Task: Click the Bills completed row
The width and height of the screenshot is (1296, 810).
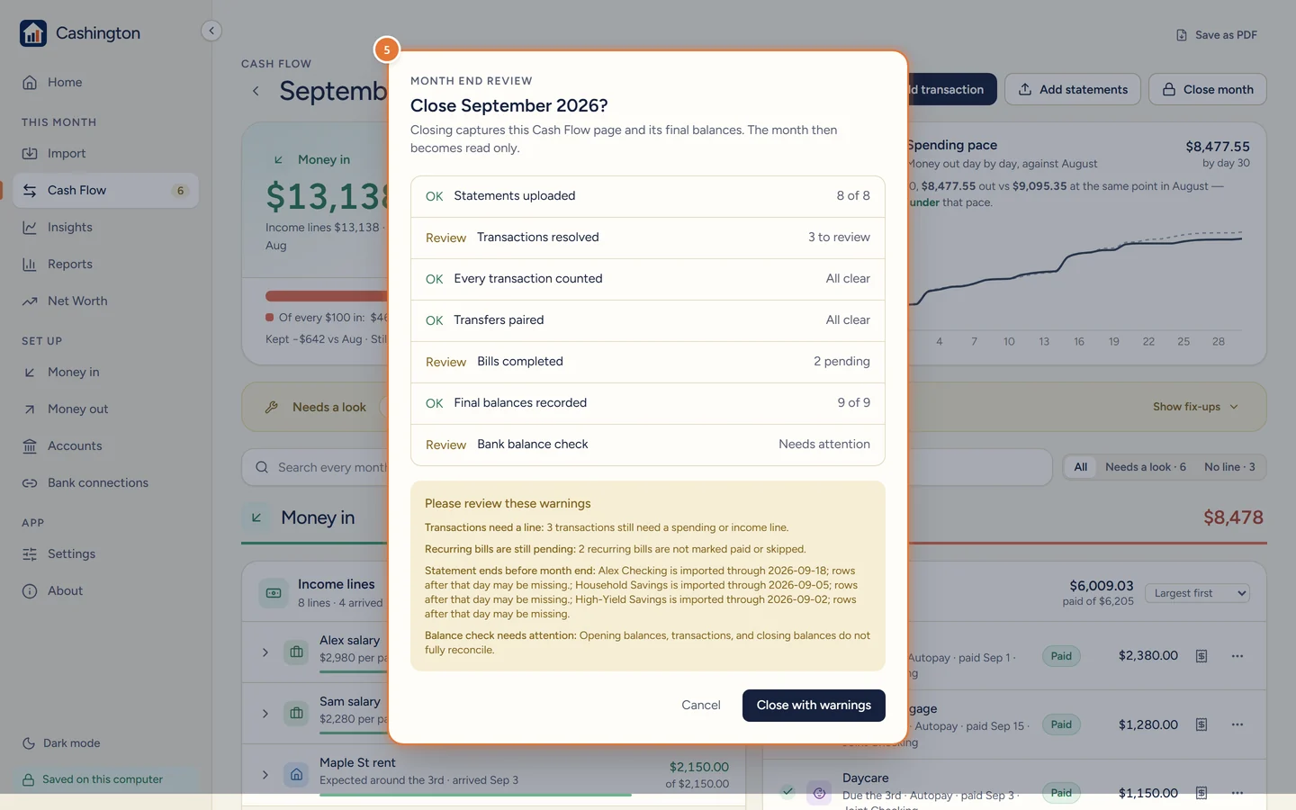Action: click(648, 362)
